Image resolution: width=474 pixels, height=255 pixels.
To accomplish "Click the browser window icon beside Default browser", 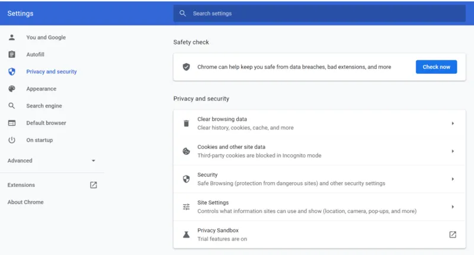I will (12, 123).
